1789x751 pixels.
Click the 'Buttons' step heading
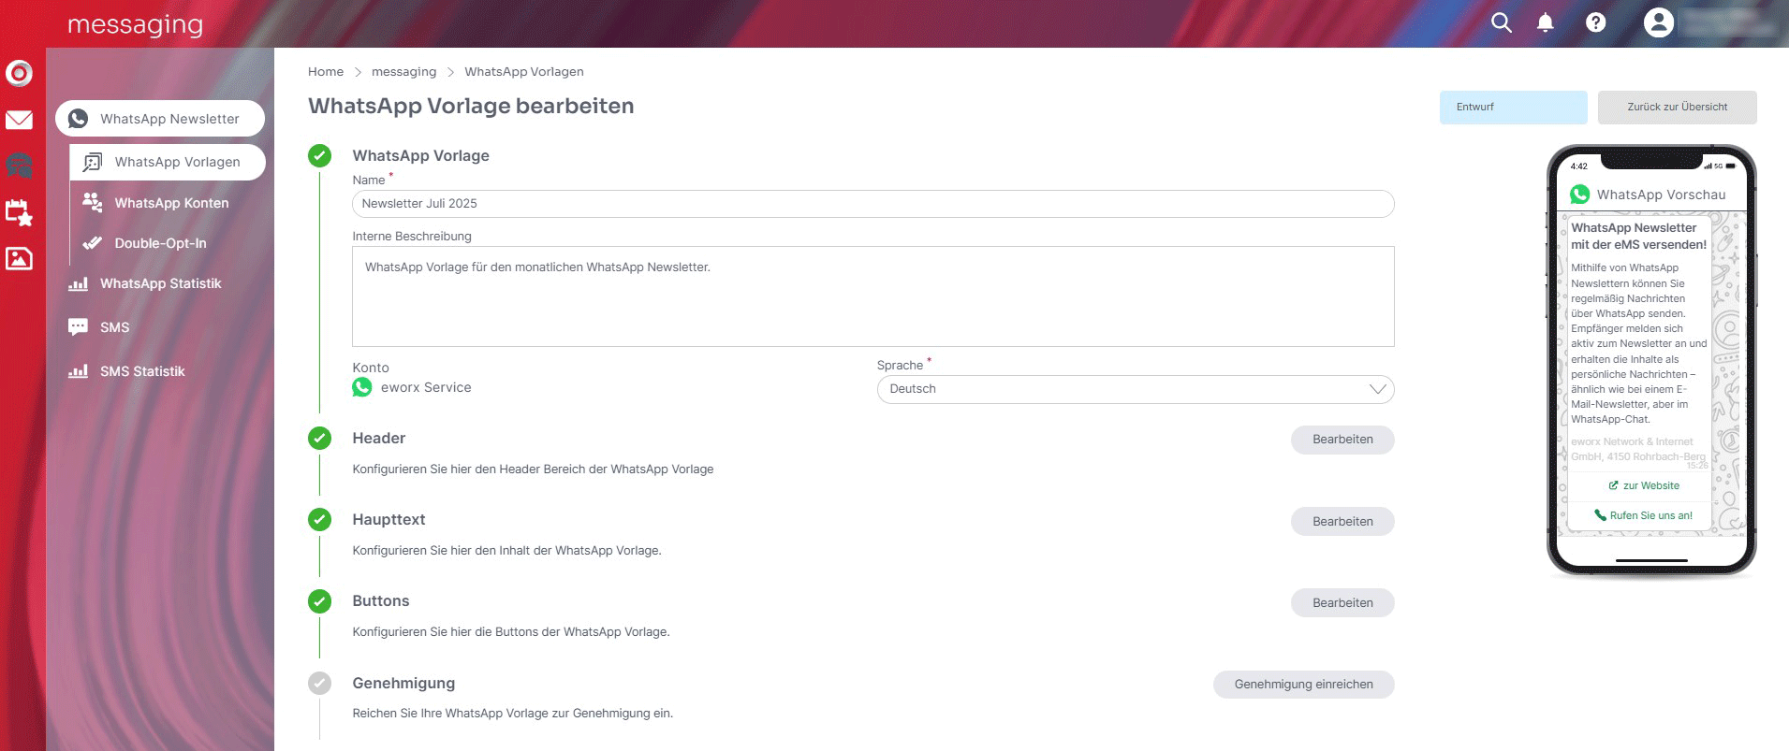[x=381, y=600]
